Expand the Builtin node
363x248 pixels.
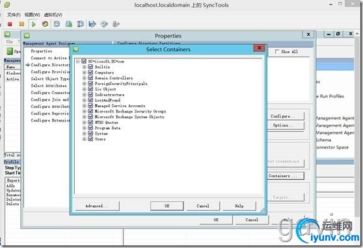coord(85,67)
